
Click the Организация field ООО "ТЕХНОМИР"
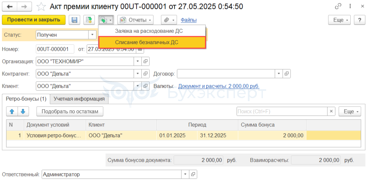[85, 61]
